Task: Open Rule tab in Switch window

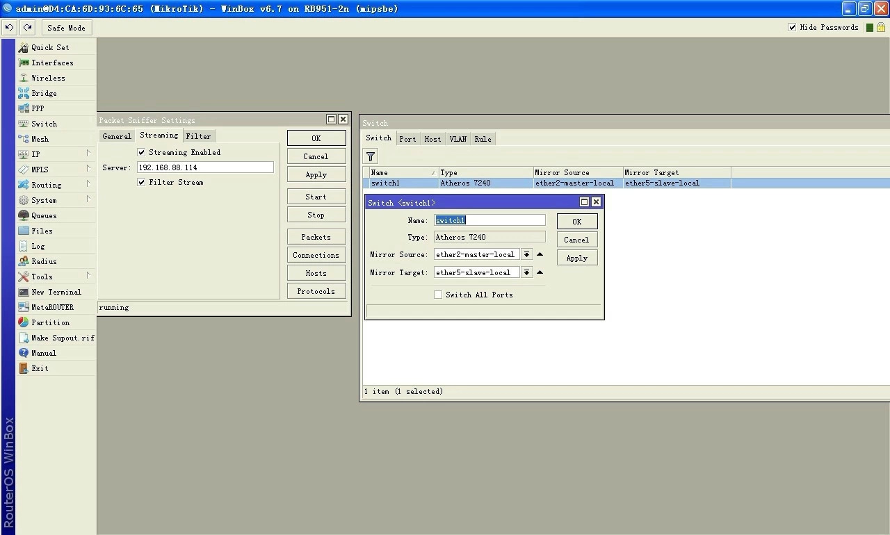Action: pyautogui.click(x=483, y=139)
